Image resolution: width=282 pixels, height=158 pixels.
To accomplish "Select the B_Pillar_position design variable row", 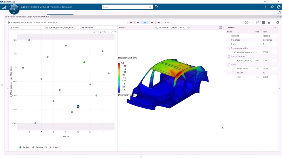I will click(x=252, y=61).
